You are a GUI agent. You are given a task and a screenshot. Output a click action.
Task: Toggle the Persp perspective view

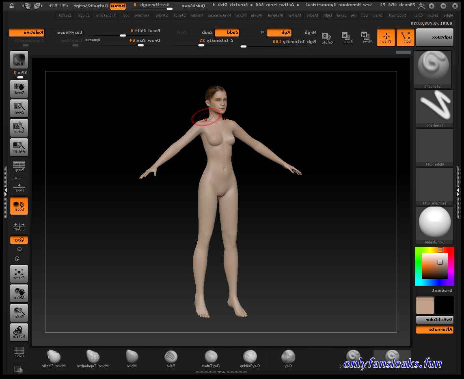pyautogui.click(x=19, y=166)
